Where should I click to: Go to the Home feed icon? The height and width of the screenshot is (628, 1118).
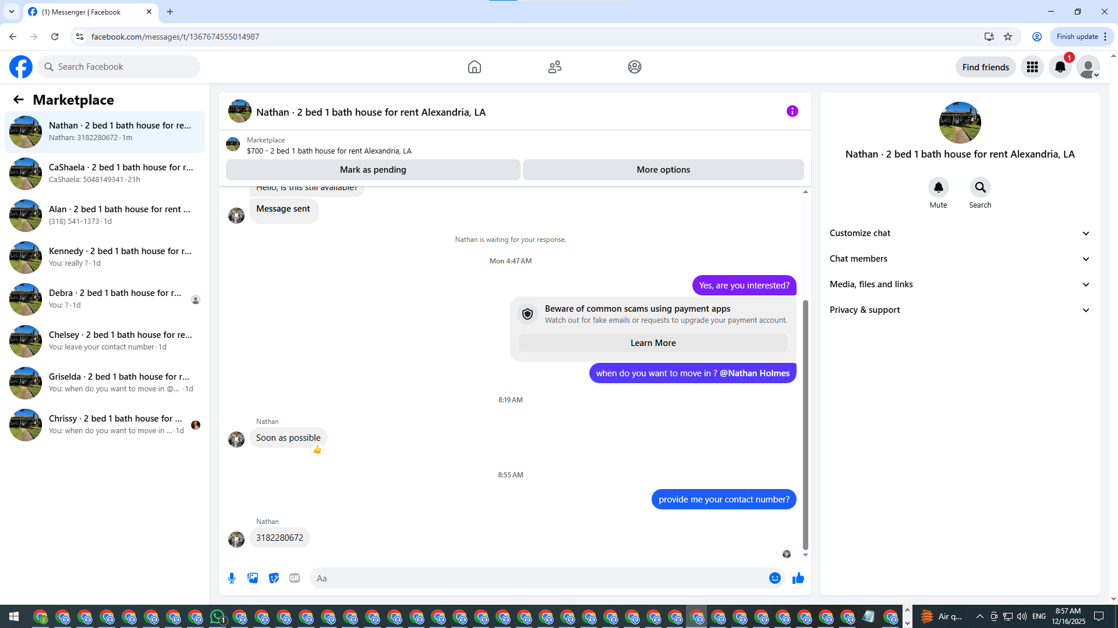(475, 67)
